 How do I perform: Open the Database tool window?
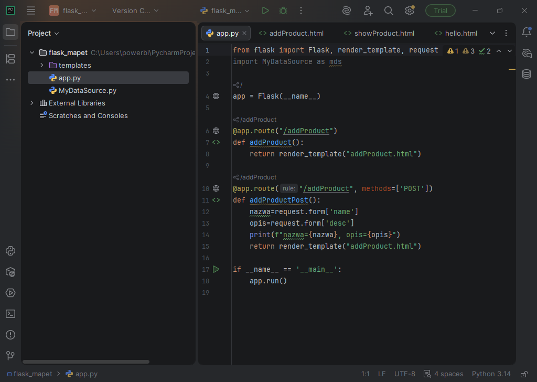coord(527,73)
